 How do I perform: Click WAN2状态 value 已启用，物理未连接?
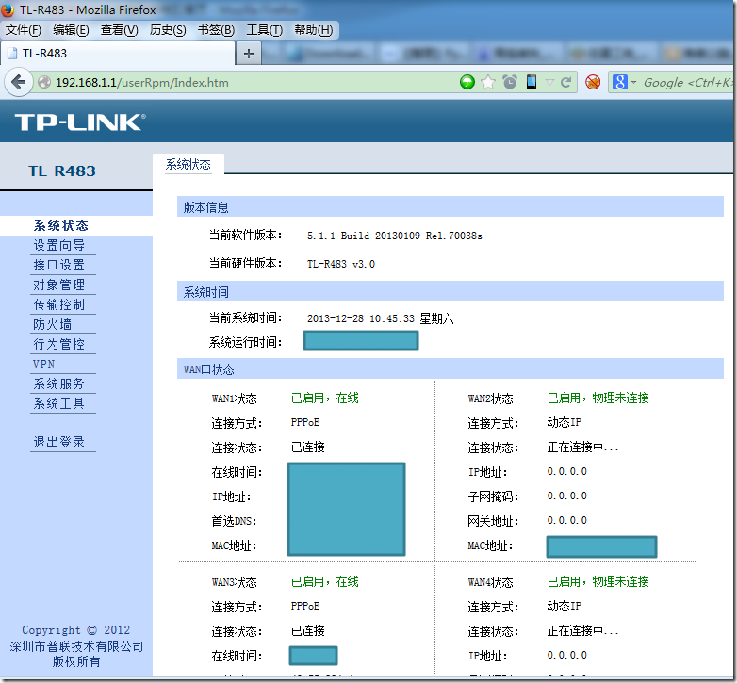[598, 398]
